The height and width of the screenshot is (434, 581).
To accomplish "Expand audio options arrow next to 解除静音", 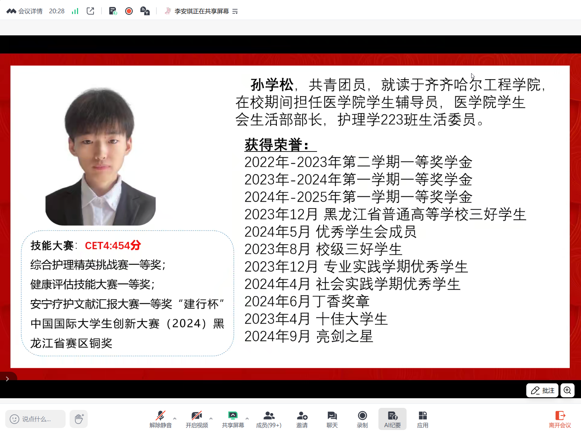I will pos(175,418).
